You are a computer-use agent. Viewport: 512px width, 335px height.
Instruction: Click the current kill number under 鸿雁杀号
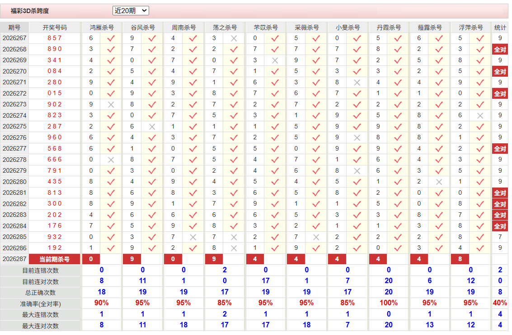[91, 259]
